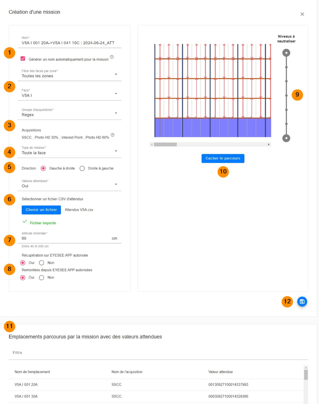Open the 'Type de mission' dropdown
This screenshot has width=319, height=404.
[70, 151]
